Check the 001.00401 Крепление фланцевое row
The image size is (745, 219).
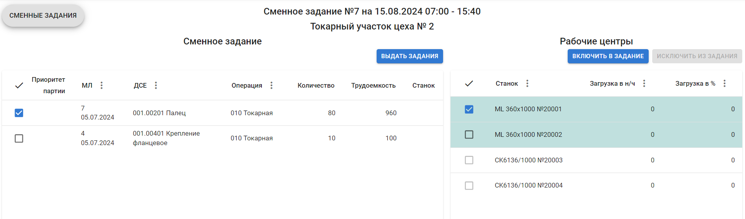click(19, 138)
